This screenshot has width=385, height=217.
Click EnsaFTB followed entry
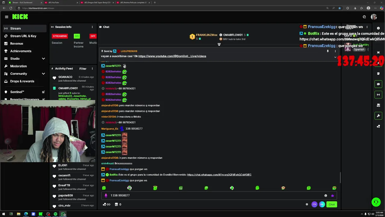(73, 187)
